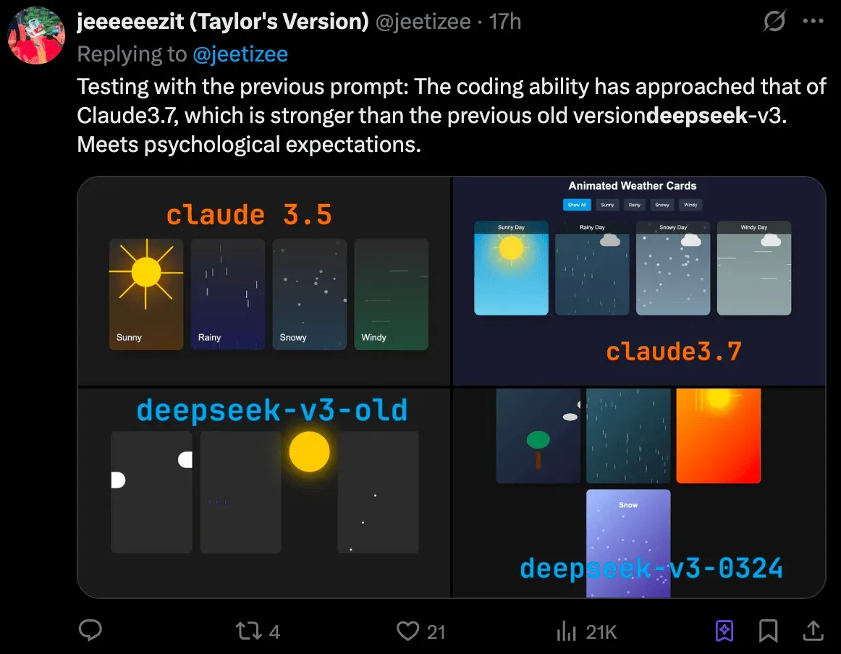Click the Grok slashed-circle icon
Image resolution: width=841 pixels, height=654 pixels.
[x=774, y=22]
